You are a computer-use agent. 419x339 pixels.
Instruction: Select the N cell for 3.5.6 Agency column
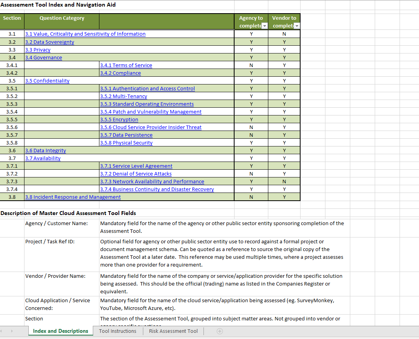(251, 127)
